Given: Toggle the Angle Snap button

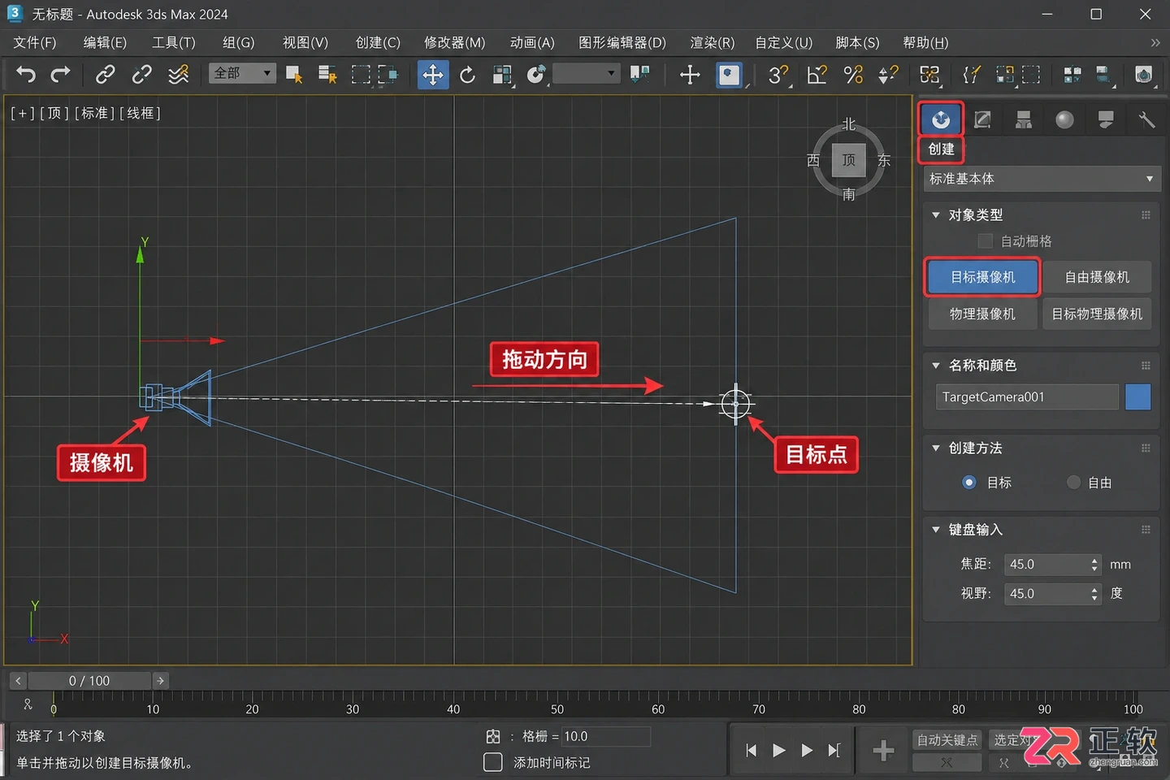Looking at the screenshot, I should click(x=817, y=75).
